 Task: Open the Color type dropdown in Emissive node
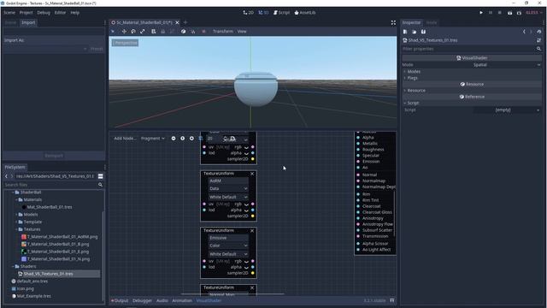[228, 246]
